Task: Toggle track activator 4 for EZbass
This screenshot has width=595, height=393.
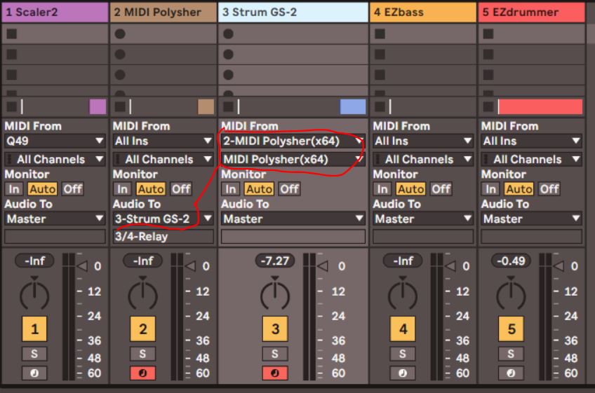Action: click(x=403, y=329)
